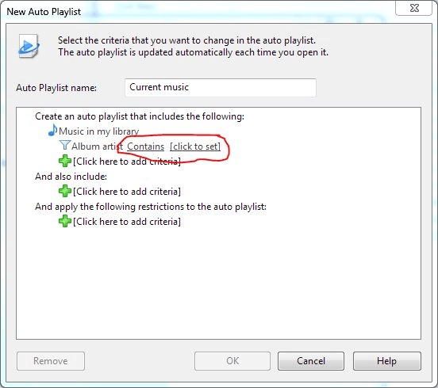Open the Contains operator dropdown link
This screenshot has width=438, height=388.
click(145, 146)
